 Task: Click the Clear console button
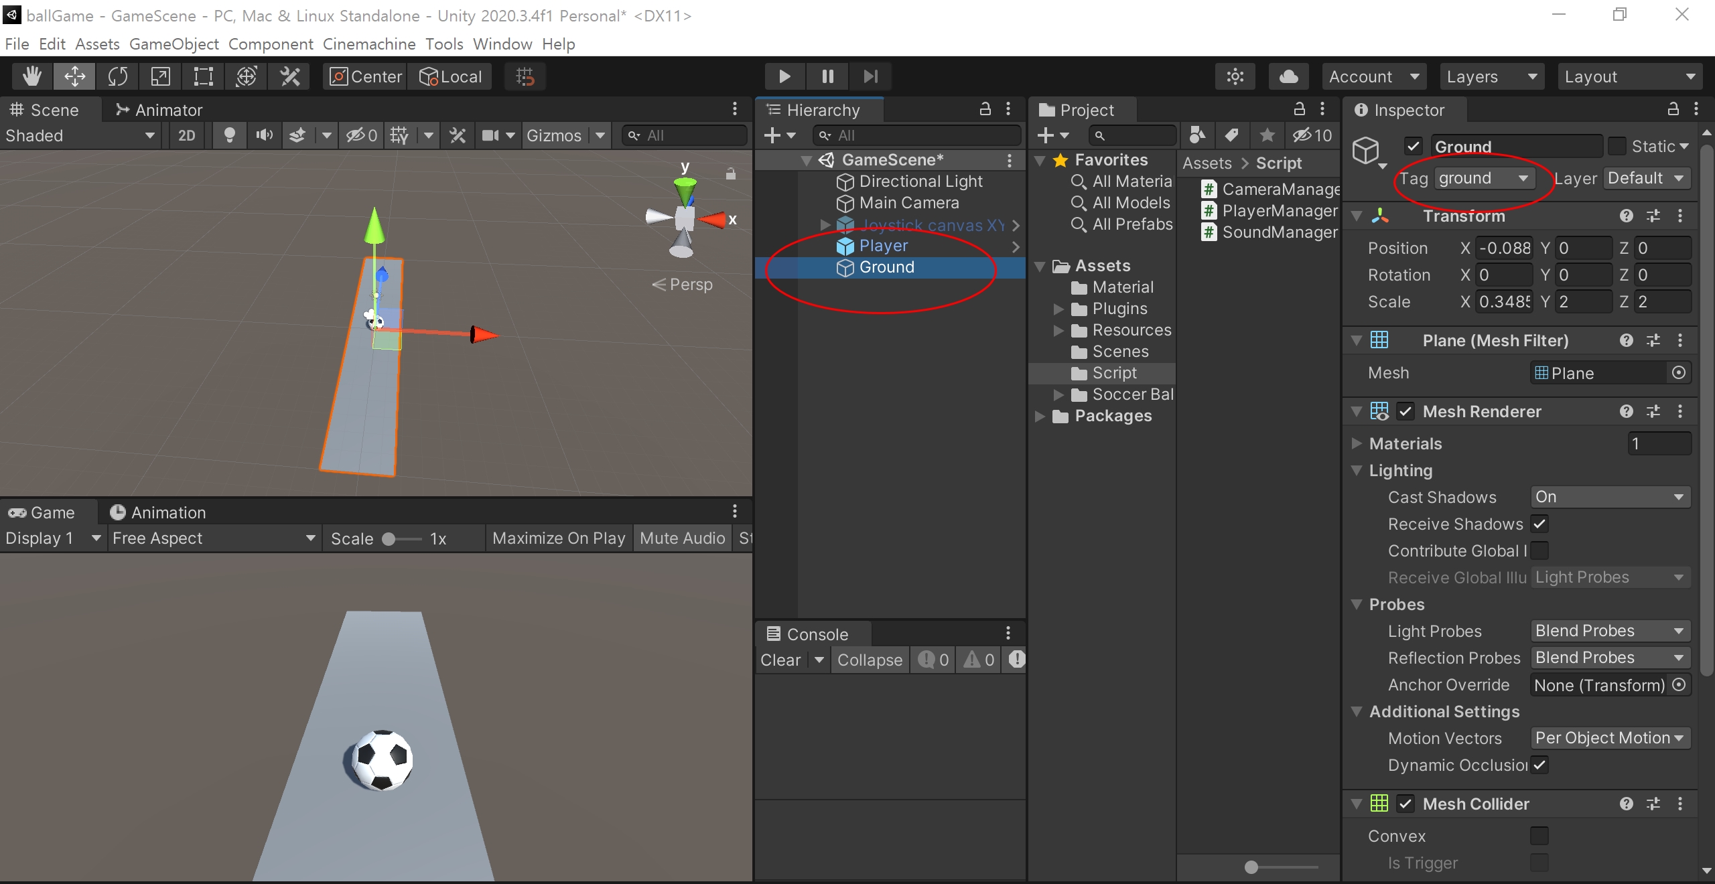(x=780, y=660)
